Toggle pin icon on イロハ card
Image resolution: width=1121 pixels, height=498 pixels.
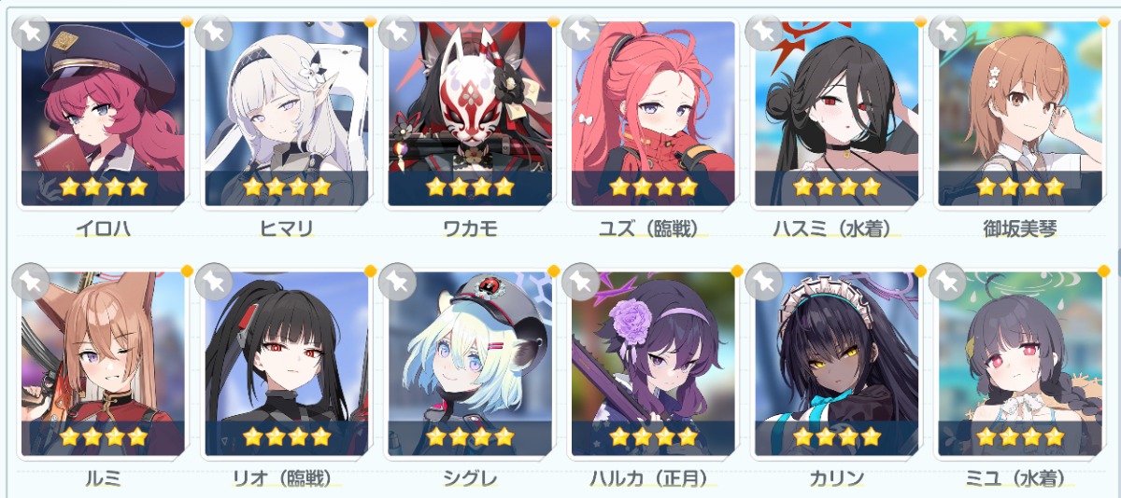pos(30,32)
